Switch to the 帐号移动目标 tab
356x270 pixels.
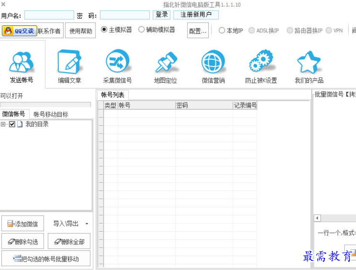point(51,114)
